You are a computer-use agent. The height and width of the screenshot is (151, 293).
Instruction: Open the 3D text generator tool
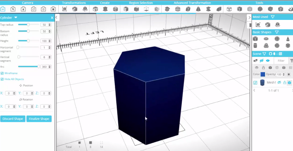[95, 9]
